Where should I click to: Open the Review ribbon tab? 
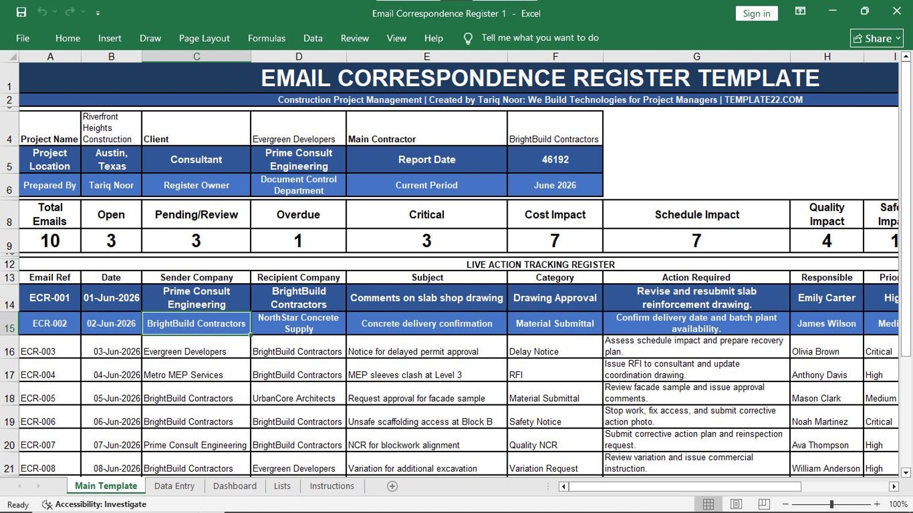[x=355, y=38]
